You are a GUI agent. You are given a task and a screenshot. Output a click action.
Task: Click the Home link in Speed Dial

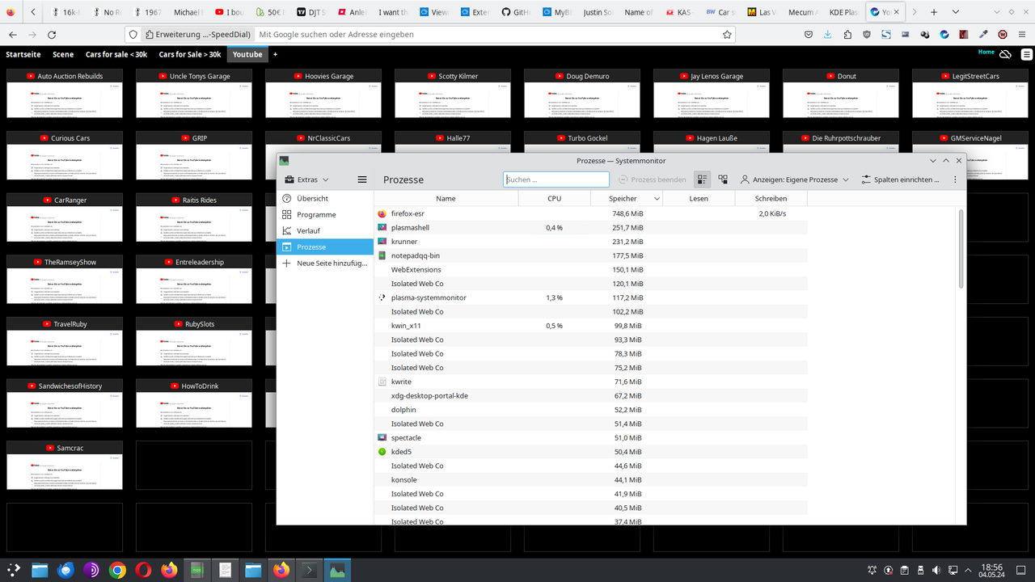(x=986, y=52)
